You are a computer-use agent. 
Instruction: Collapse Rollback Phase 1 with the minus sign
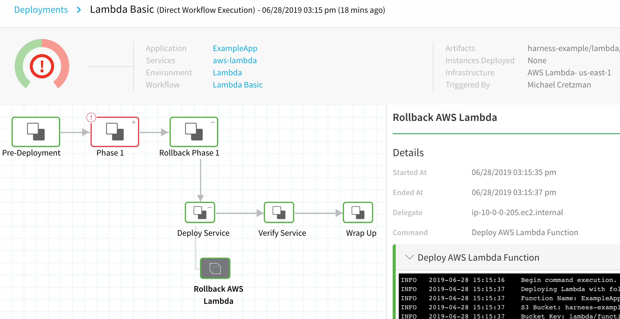click(213, 122)
